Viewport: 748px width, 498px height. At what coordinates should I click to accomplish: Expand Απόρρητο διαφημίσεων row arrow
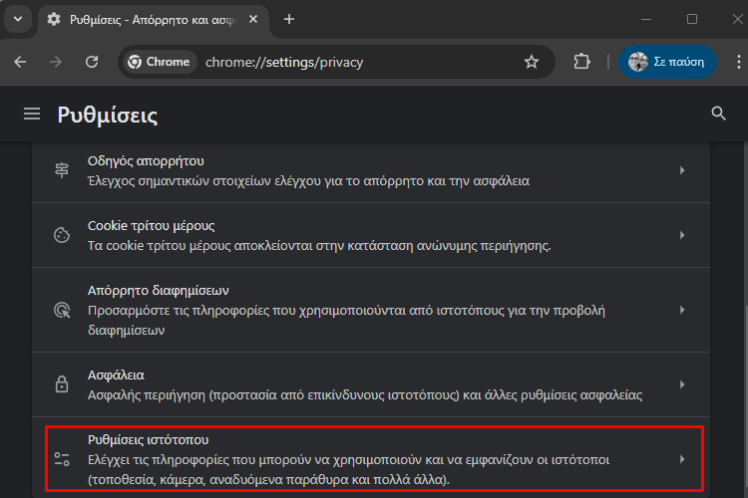[x=682, y=310]
